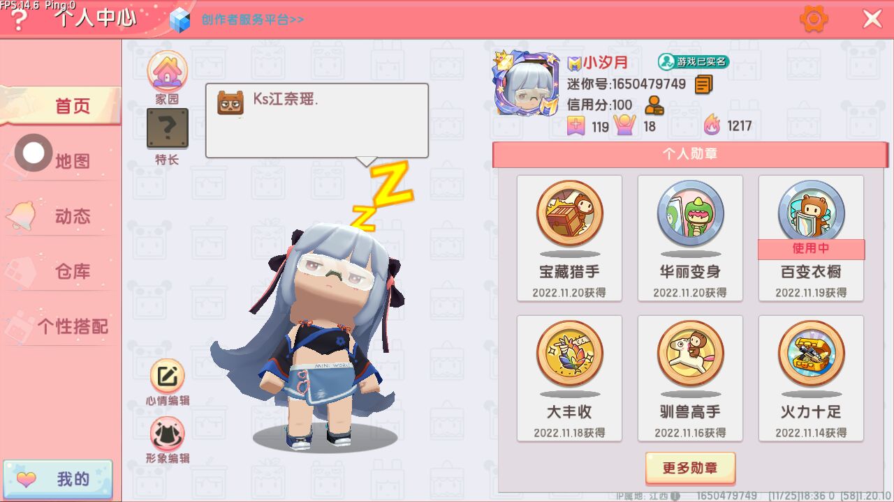Screen dimensions: 894x502
Task: Open the orange settings gear
Action: [x=814, y=19]
